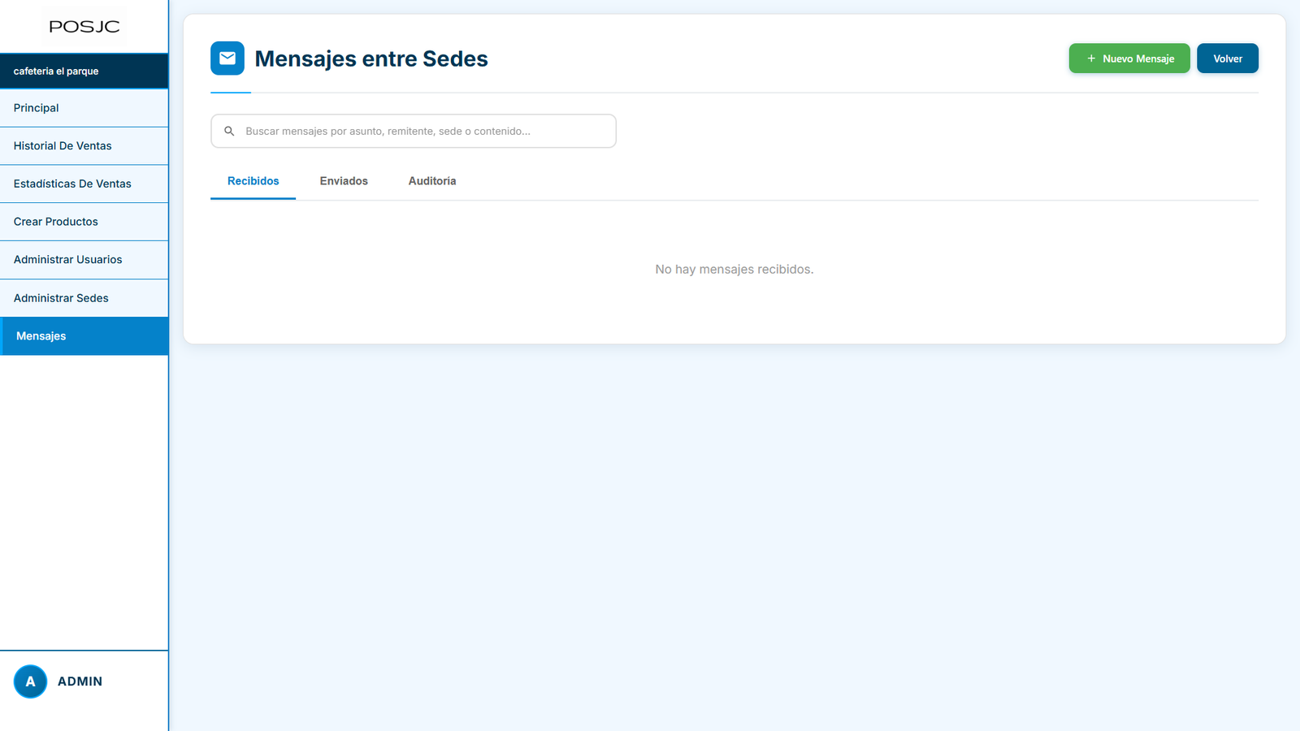Open the Crear Productos page
This screenshot has width=1300, height=731.
coord(56,222)
